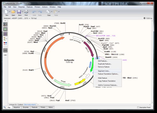Click the Save floppy disk icon
Screen dimensions: 157x113
click(x=19, y=12)
